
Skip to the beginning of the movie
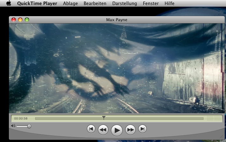91,129
